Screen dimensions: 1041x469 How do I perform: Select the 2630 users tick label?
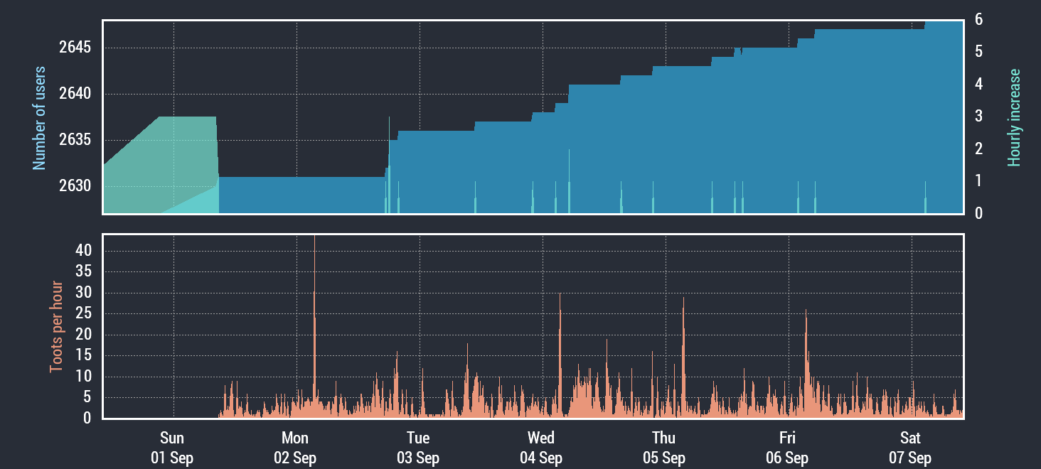[x=75, y=186]
